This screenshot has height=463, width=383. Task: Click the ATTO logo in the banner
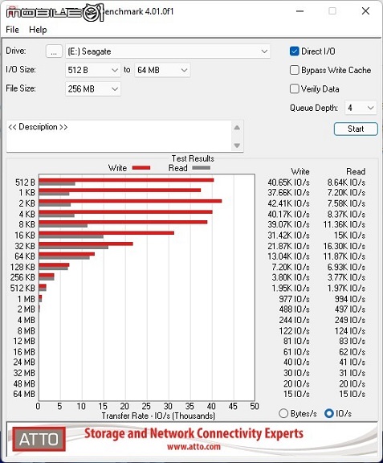[39, 439]
